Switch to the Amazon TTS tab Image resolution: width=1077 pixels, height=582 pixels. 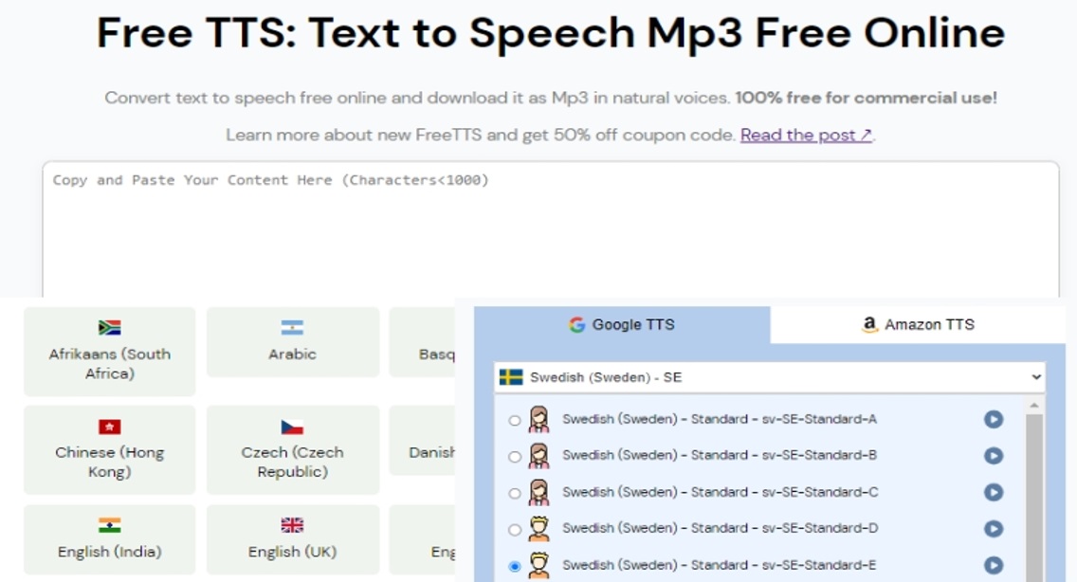coord(917,324)
